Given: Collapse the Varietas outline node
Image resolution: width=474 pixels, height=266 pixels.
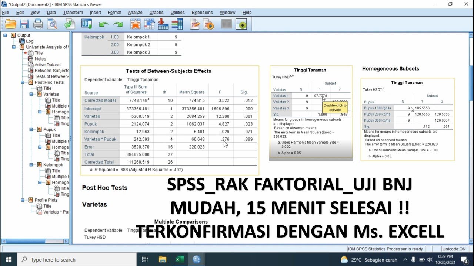Looking at the screenshot, I should click(x=32, y=94).
